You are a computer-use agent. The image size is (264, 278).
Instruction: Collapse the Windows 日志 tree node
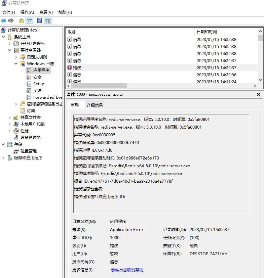(16, 64)
